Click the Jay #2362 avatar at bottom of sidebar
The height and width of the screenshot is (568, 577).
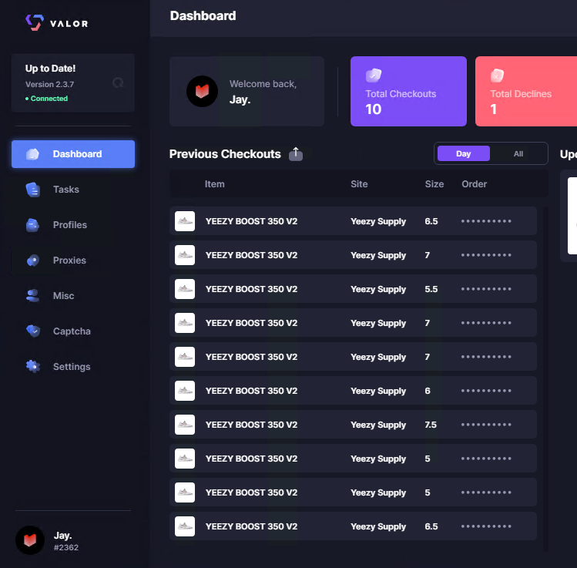[30, 540]
